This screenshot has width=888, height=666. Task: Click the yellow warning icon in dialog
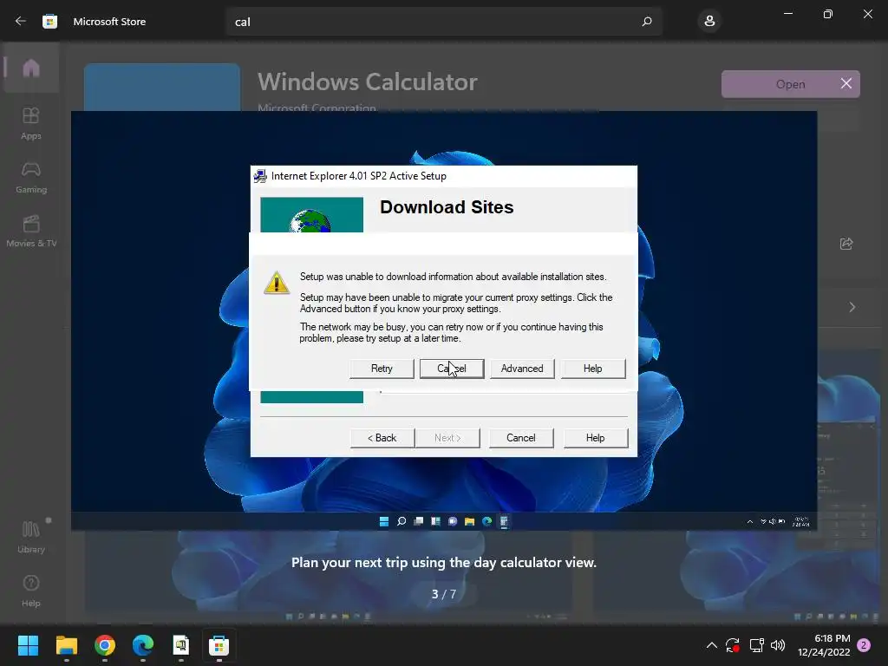pyautogui.click(x=277, y=282)
